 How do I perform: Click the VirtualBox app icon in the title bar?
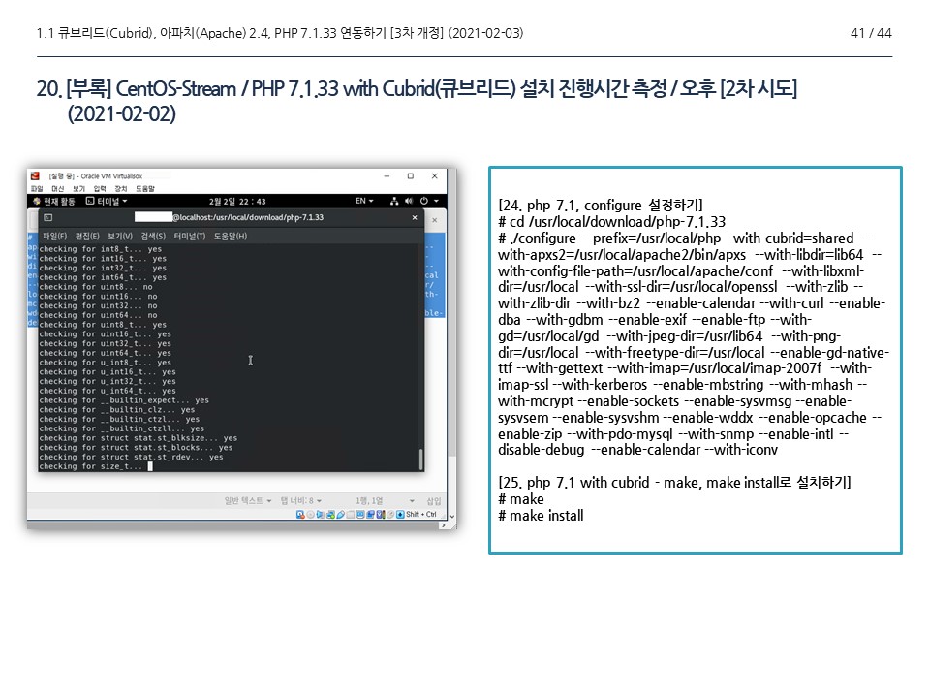[x=35, y=176]
